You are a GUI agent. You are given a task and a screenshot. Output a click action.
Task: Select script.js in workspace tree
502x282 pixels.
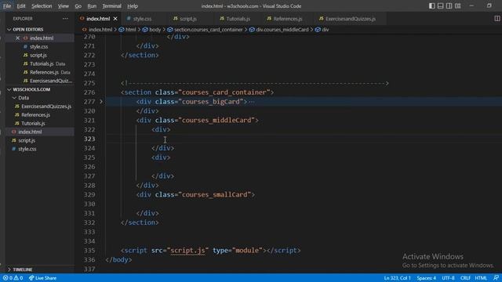[x=27, y=140]
